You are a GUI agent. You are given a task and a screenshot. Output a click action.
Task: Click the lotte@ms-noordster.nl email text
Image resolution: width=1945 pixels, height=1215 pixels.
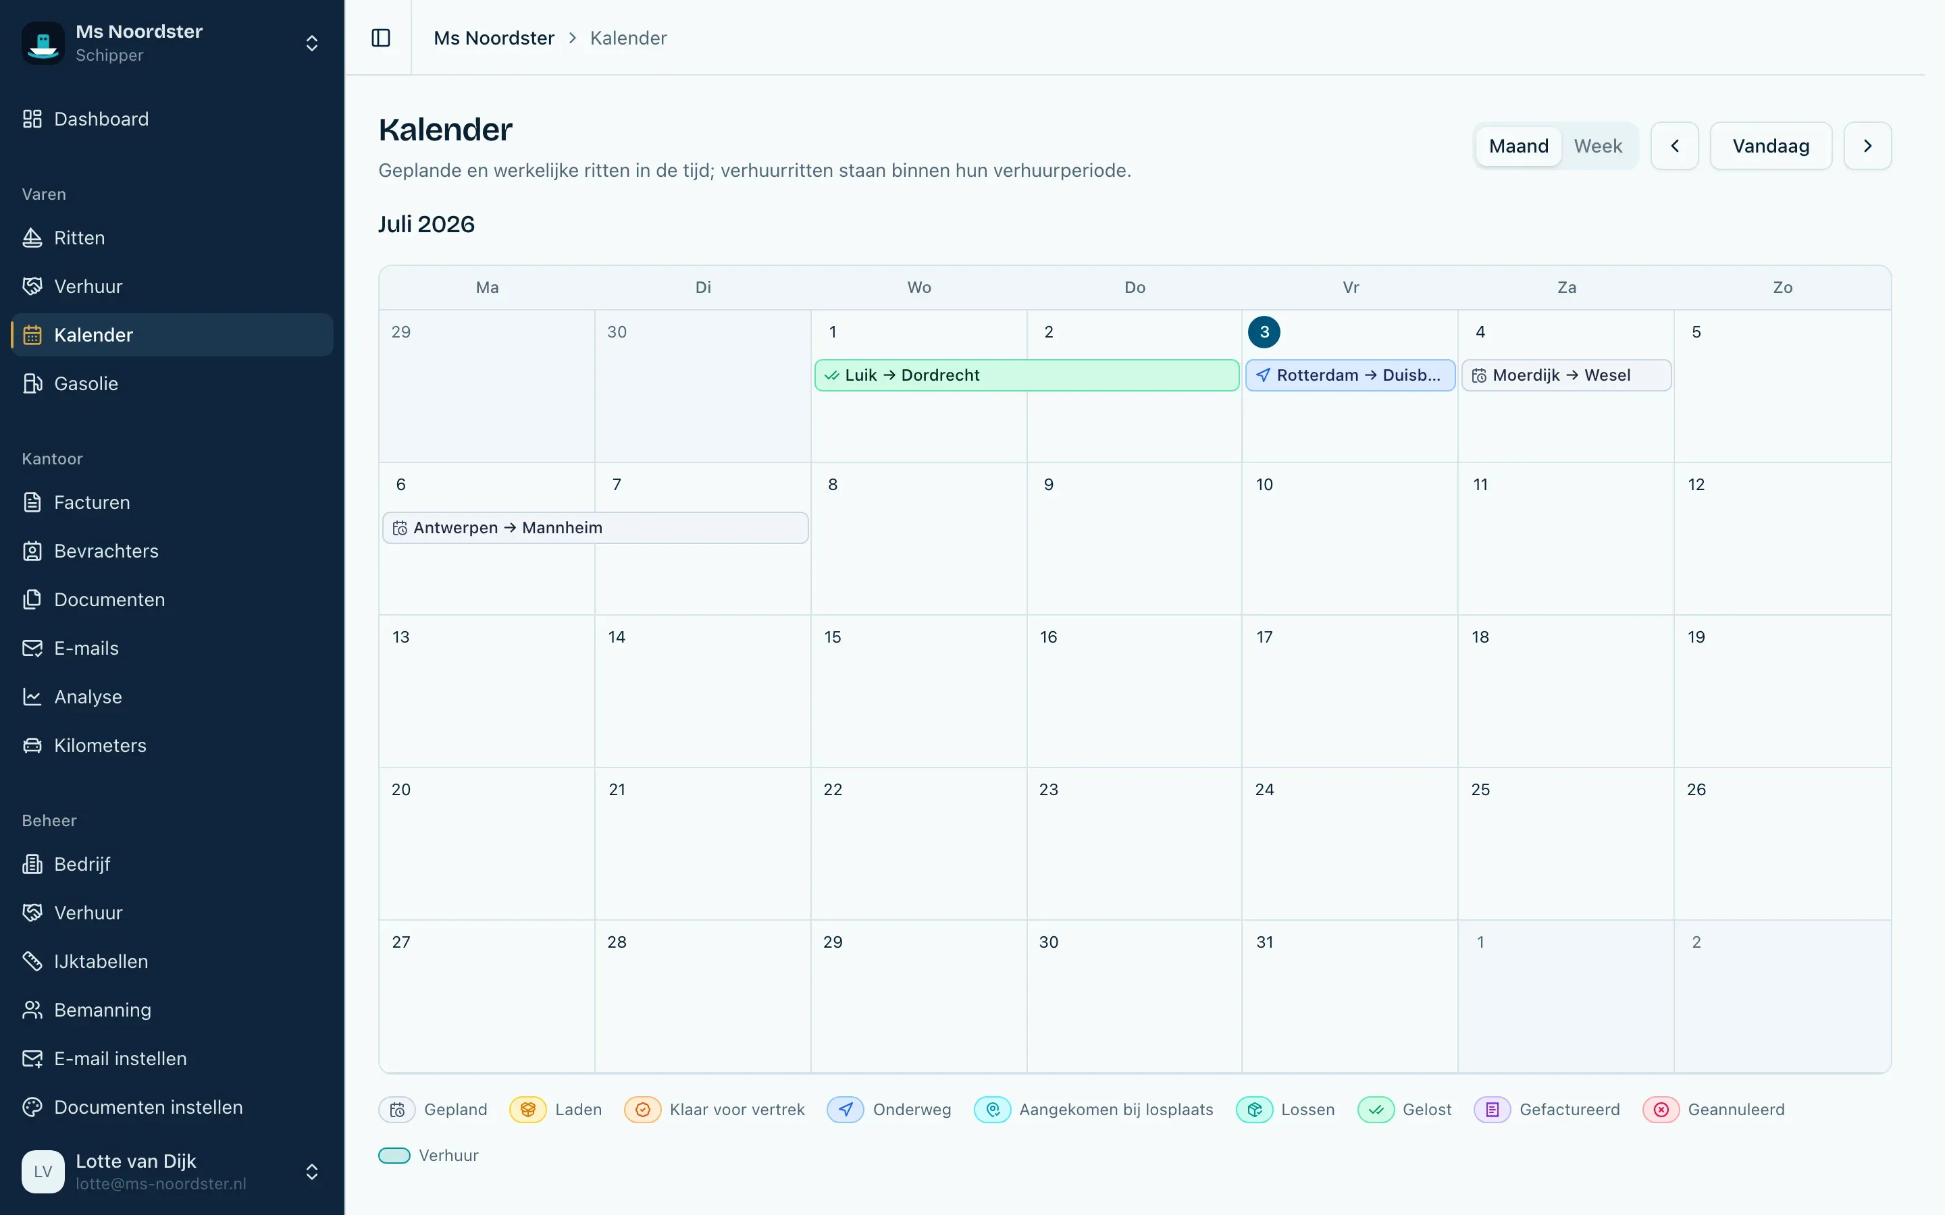[161, 1184]
